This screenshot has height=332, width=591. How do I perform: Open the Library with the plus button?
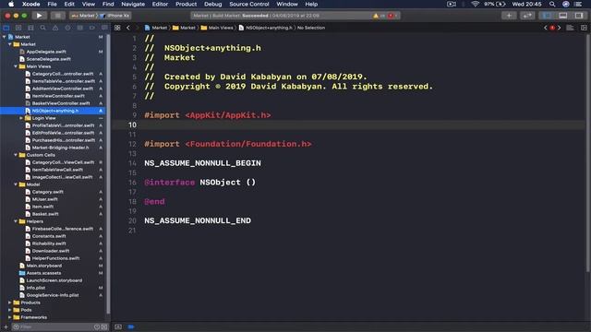(509, 16)
